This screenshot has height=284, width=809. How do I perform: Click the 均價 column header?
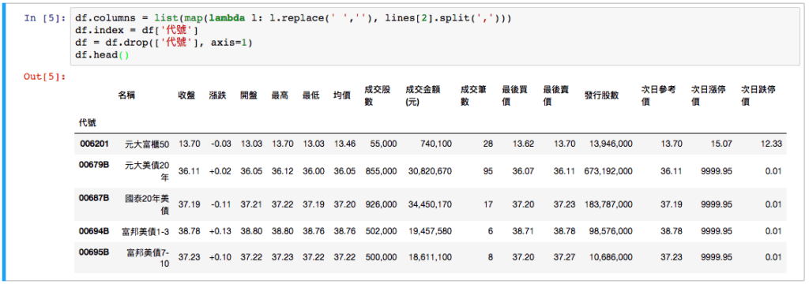(x=342, y=95)
